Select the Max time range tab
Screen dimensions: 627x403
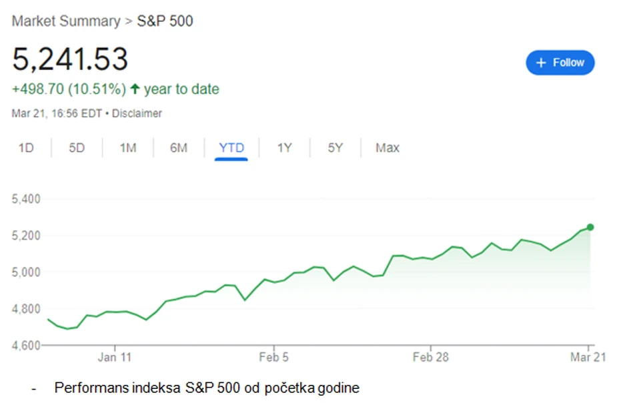tap(388, 148)
